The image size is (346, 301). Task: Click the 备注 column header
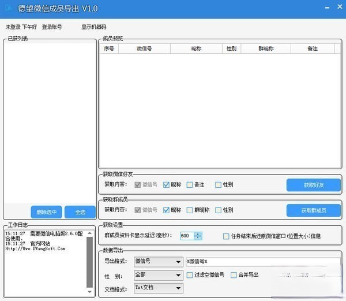(x=313, y=49)
